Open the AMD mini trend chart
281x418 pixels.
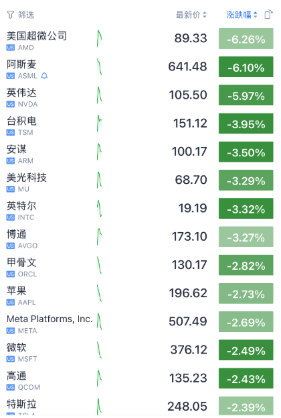(x=100, y=39)
